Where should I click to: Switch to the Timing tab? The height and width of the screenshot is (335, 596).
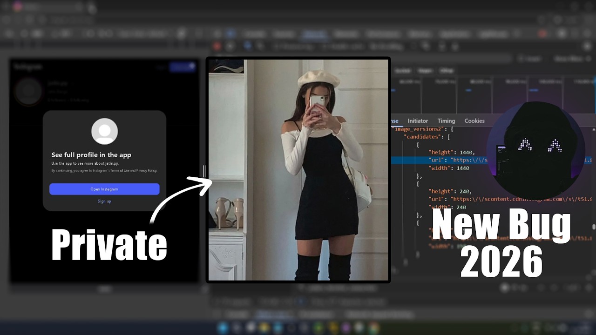446,121
